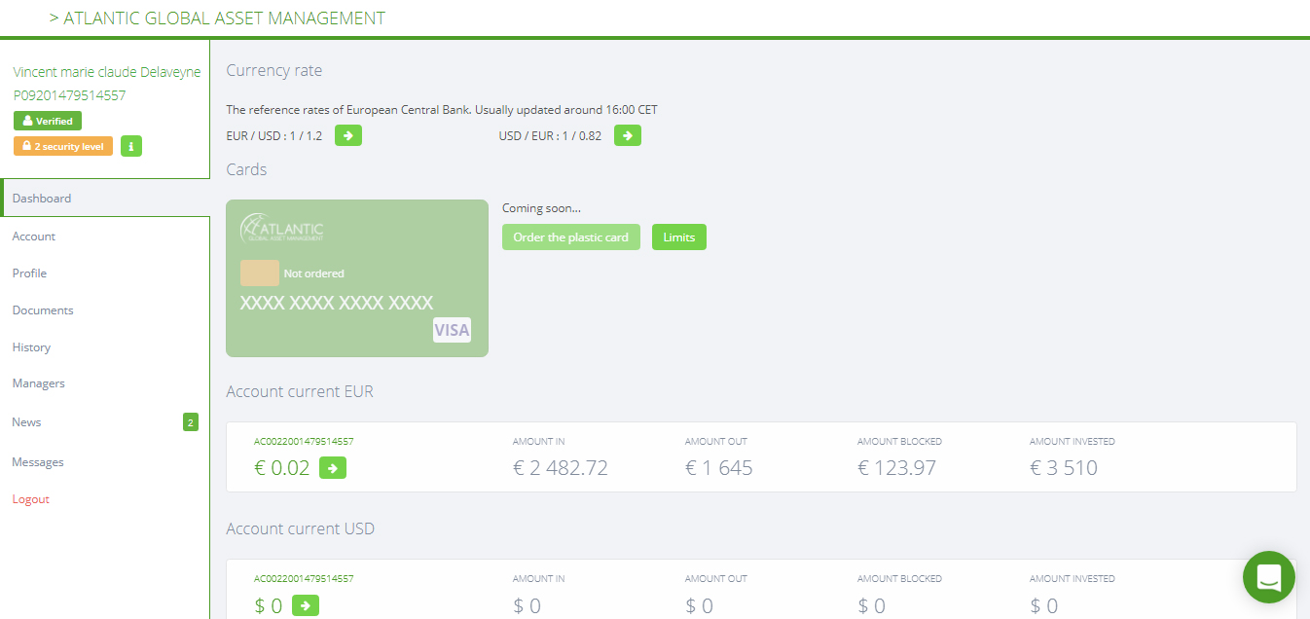This screenshot has width=1310, height=619.
Task: Click the USD / EUR rate arrow icon
Action: (628, 135)
